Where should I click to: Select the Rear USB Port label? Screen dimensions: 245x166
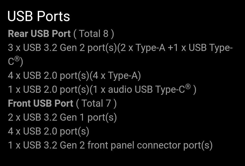click(x=39, y=33)
